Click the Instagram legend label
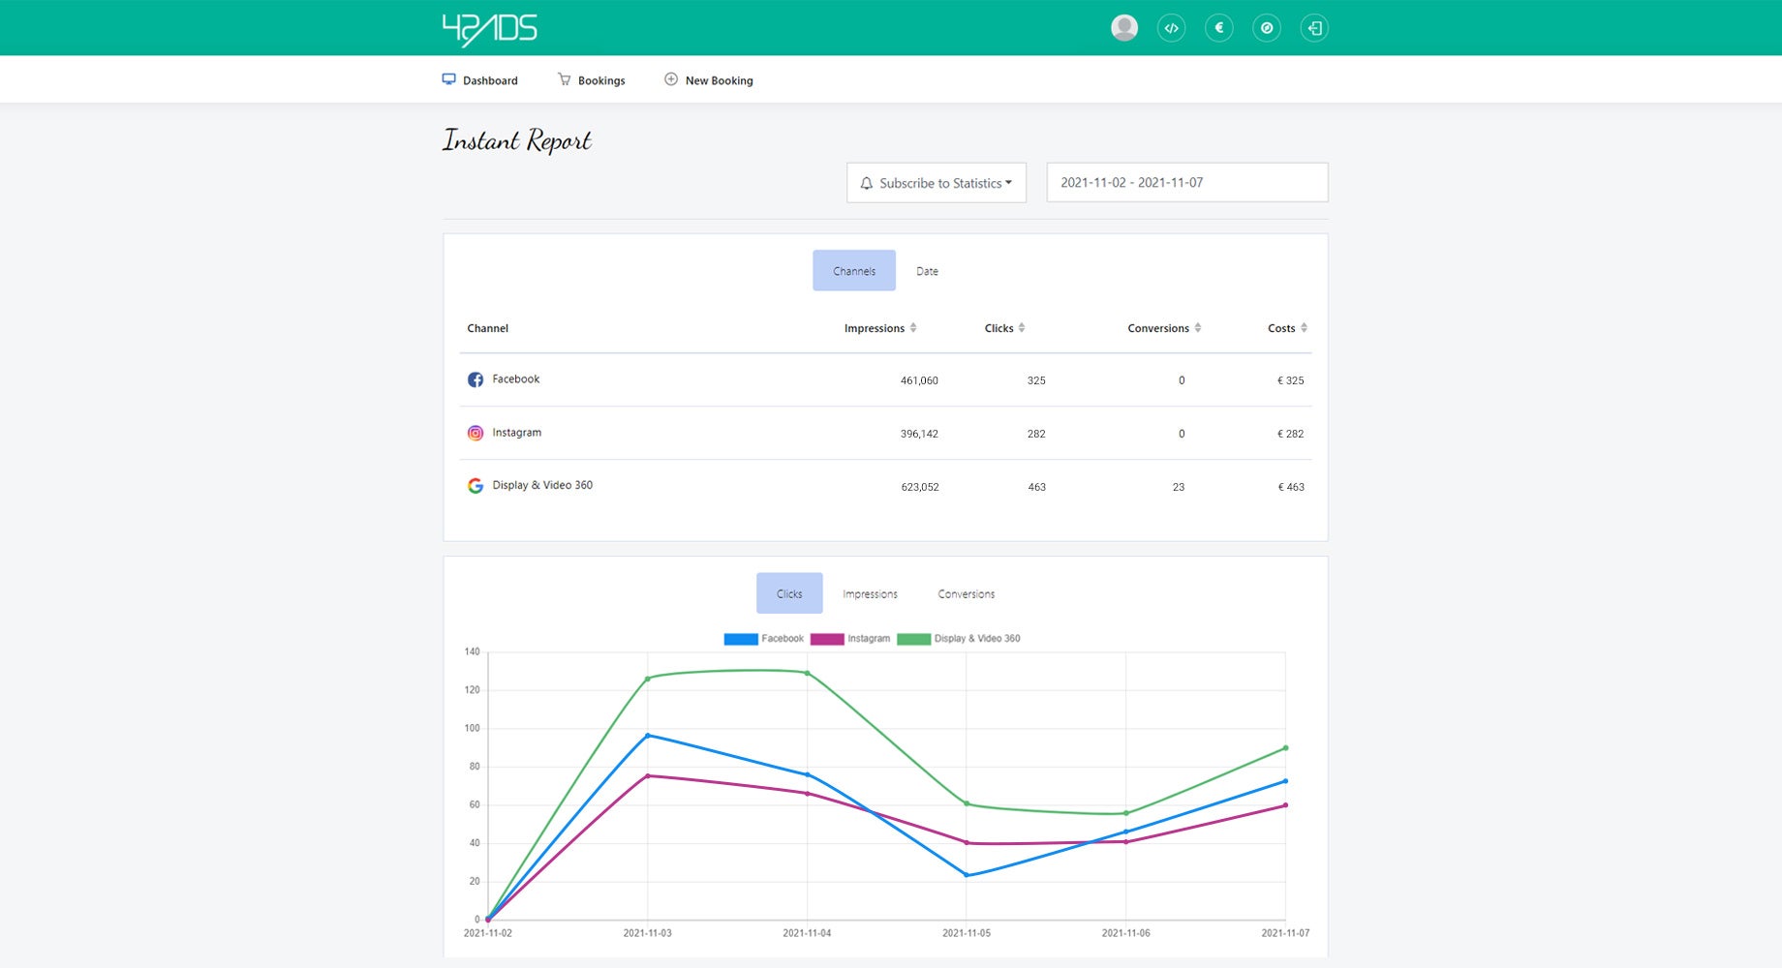Image resolution: width=1782 pixels, height=968 pixels. tap(869, 639)
